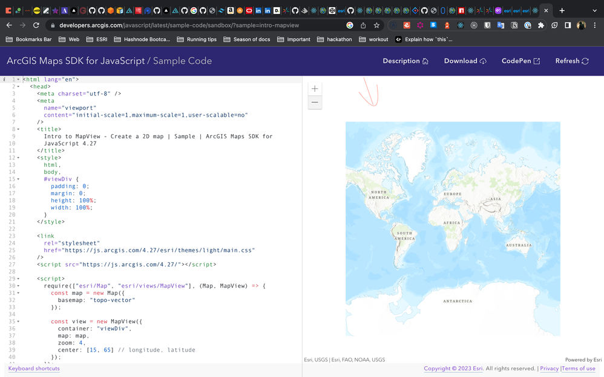Viewport: 604px width, 377px height.
Task: Open the Privacy link
Action: point(550,369)
